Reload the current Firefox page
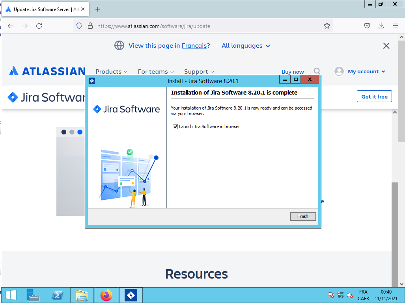The image size is (405, 303). pyautogui.click(x=39, y=26)
